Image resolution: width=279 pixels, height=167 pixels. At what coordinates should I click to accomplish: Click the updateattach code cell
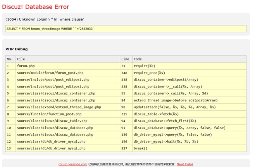point(189,107)
